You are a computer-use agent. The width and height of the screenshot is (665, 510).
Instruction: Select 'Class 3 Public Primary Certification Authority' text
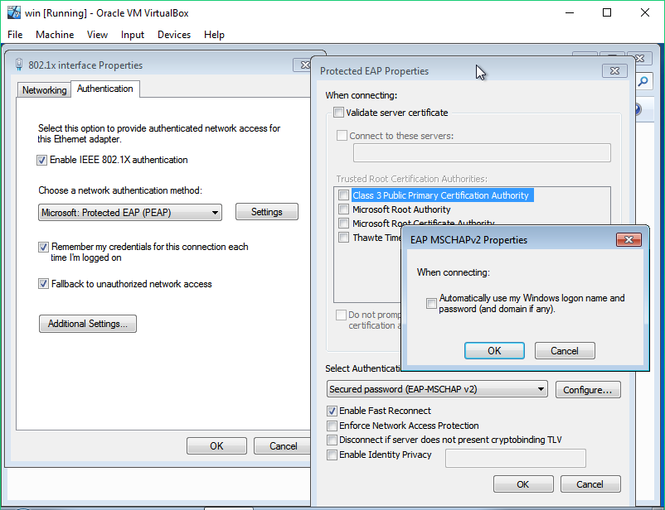tap(441, 195)
